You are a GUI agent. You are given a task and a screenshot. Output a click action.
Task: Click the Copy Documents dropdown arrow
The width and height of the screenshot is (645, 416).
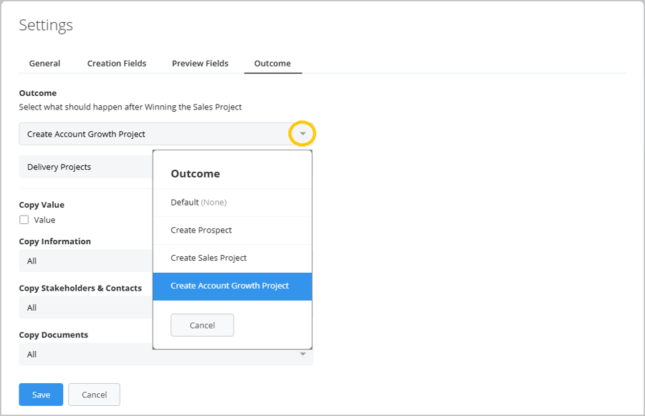pyautogui.click(x=302, y=354)
